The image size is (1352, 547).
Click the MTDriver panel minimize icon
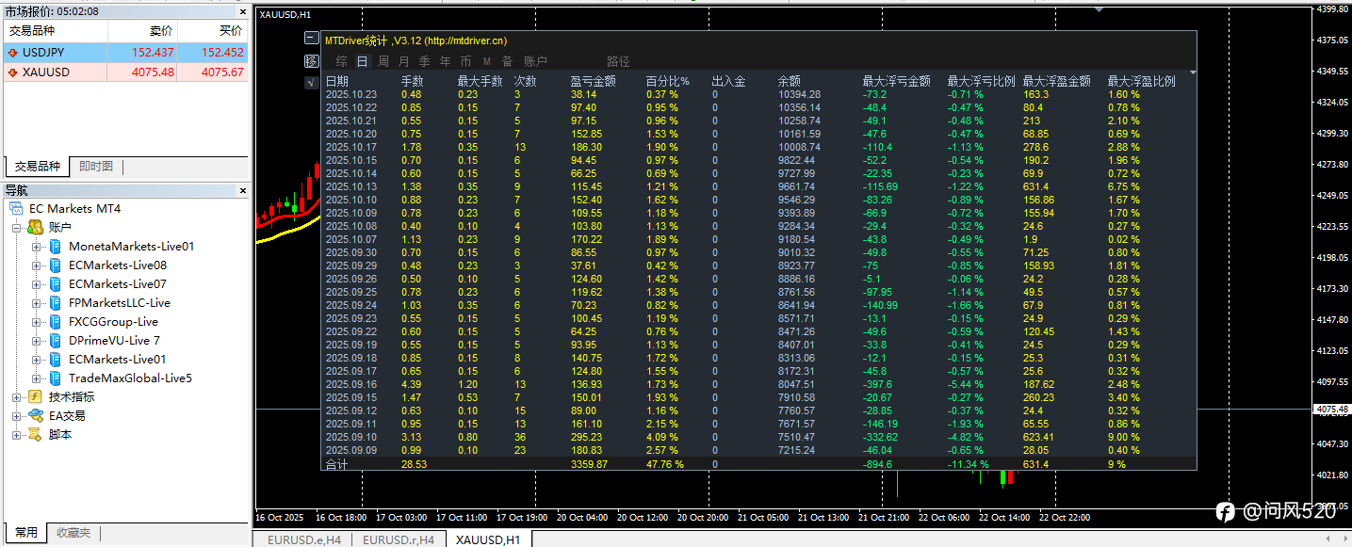[312, 39]
